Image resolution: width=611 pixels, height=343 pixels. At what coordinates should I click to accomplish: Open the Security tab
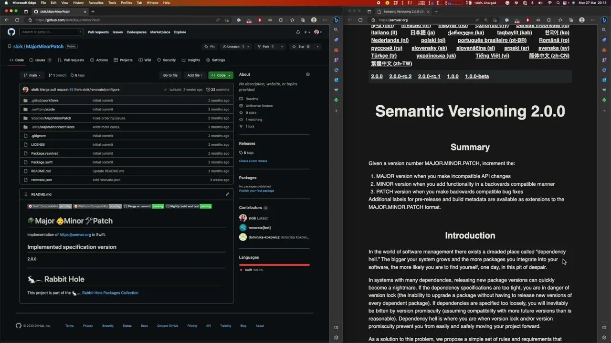[167, 60]
